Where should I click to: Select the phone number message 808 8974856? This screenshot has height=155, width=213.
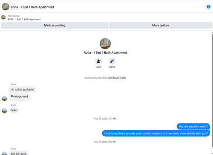click(18, 153)
